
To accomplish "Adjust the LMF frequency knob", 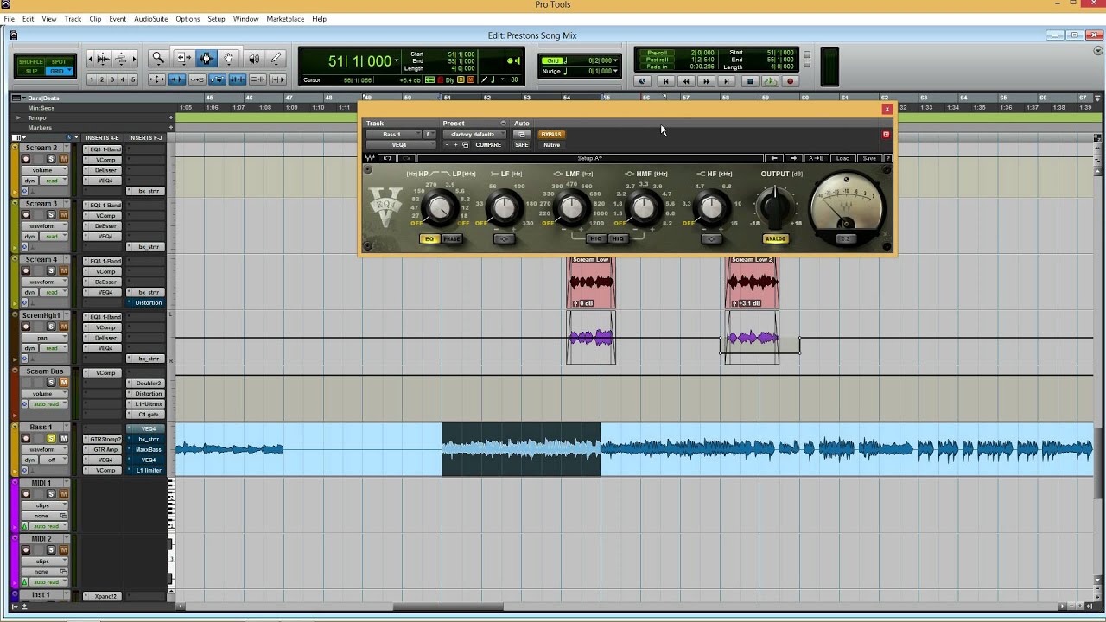I will [572, 207].
